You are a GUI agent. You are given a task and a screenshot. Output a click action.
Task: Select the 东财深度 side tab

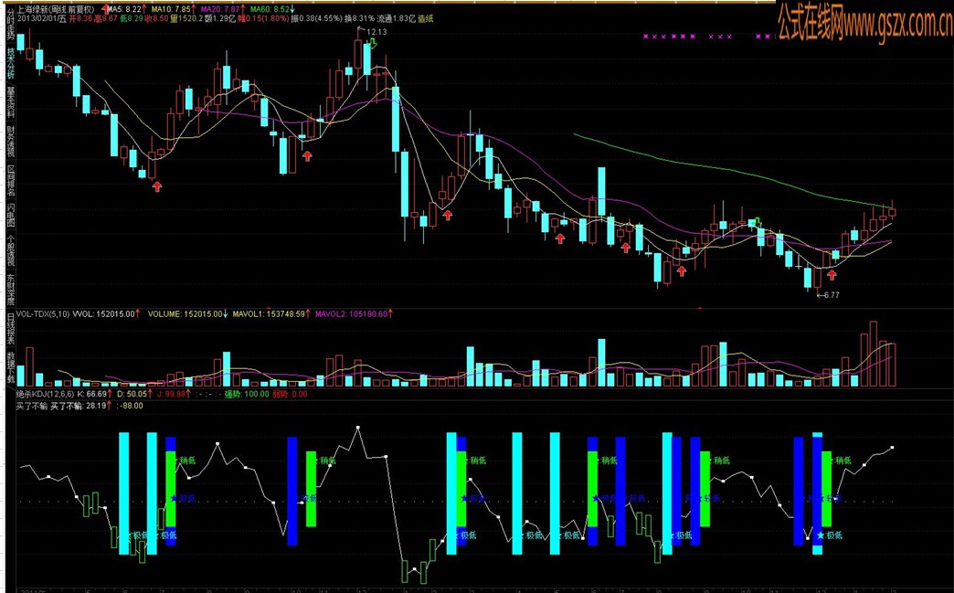click(10, 291)
